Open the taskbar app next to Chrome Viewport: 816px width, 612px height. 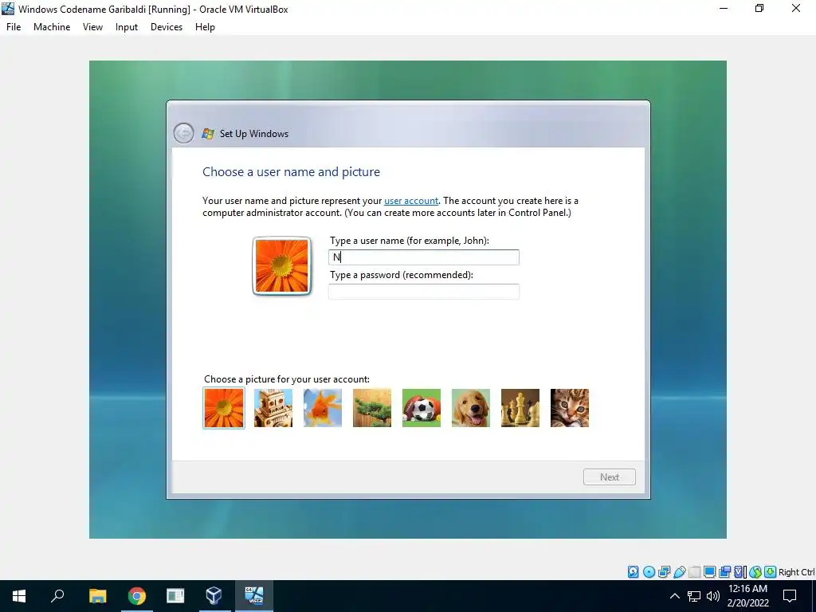coord(175,596)
